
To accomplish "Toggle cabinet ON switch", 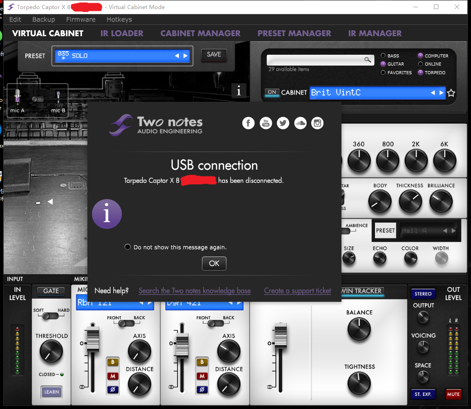I will pos(272,92).
